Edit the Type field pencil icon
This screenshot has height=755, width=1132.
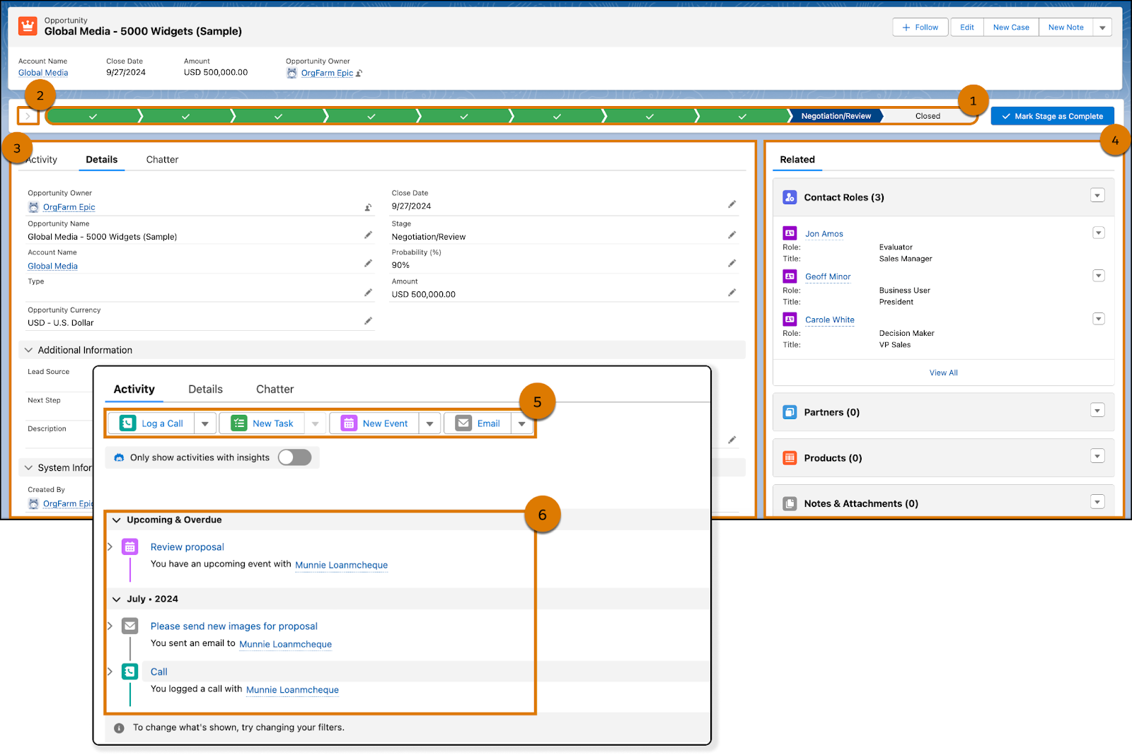(x=368, y=293)
